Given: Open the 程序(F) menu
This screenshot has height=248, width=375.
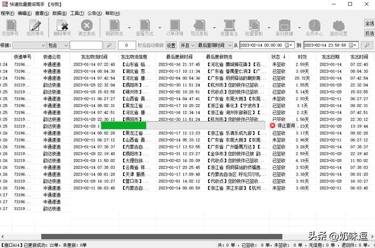Looking at the screenshot, I should (8, 13).
